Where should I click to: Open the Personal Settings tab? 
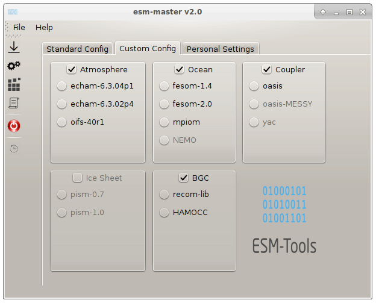[220, 49]
